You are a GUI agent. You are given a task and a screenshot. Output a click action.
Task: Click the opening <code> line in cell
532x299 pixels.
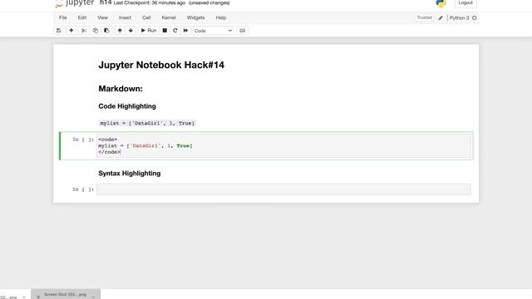107,140
